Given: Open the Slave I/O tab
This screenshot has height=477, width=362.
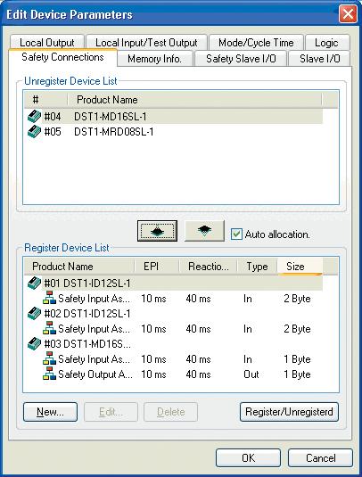Looking at the screenshot, I should 320,59.
